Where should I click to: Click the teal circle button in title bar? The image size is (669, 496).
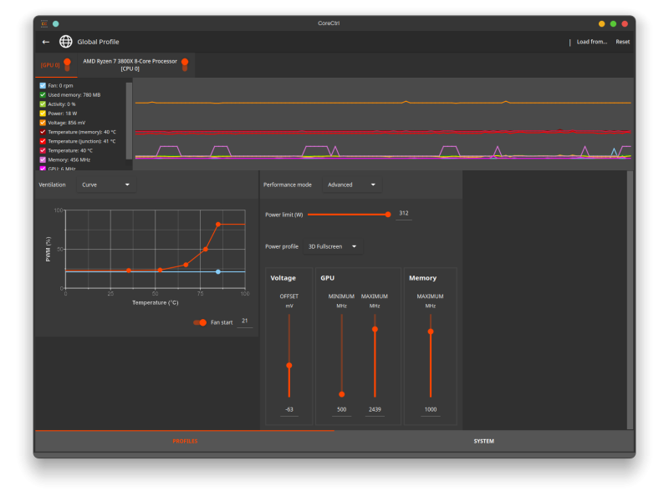[x=55, y=24]
